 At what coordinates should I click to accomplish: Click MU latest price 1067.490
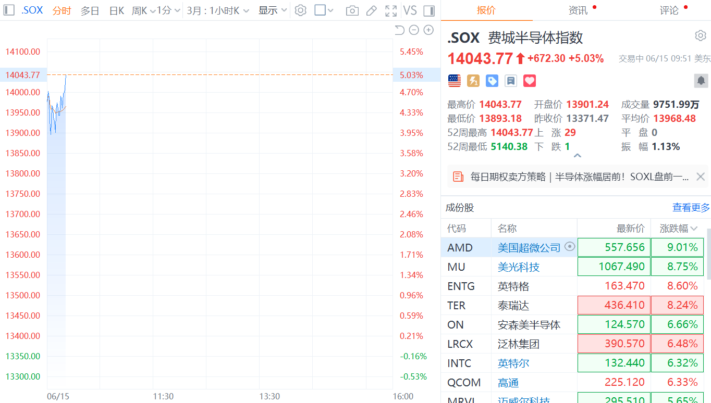(x=614, y=267)
